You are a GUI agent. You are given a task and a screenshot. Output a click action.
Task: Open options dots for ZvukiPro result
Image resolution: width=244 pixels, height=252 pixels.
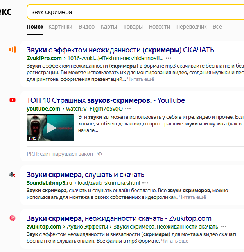169,58
